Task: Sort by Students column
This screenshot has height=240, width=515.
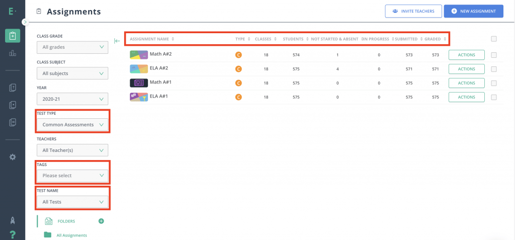Action: pos(296,39)
